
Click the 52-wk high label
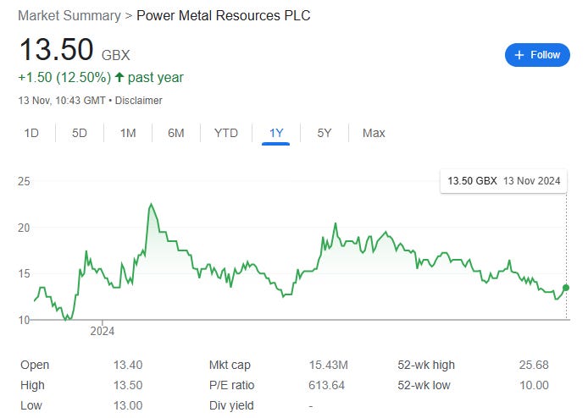tap(426, 365)
